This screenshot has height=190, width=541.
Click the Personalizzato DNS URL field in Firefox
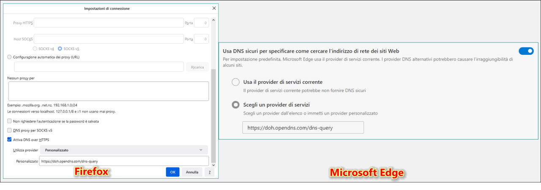[x=124, y=161]
